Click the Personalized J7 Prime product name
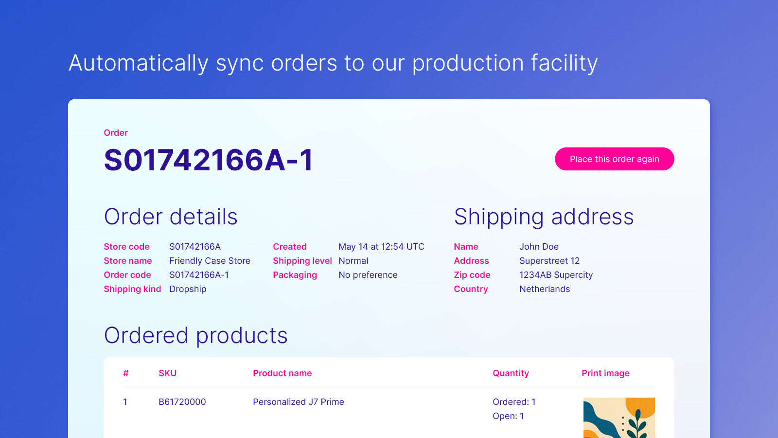This screenshot has height=438, width=778. pos(299,402)
